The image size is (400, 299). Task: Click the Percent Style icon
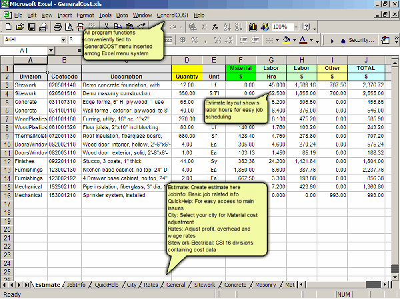point(193,40)
